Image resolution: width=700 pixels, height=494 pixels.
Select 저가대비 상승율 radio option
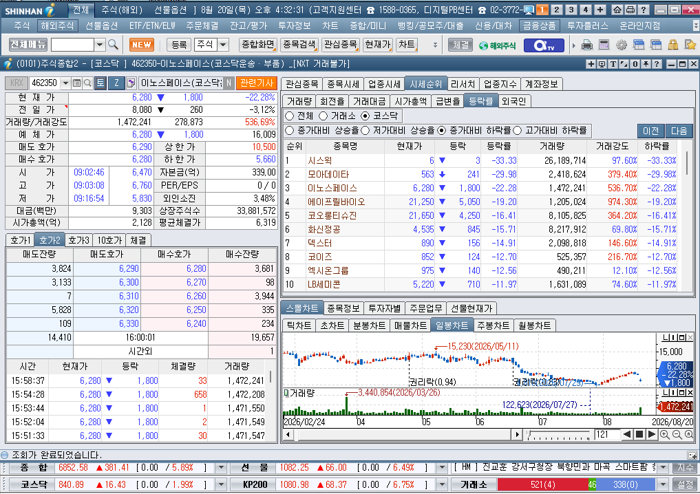point(365,130)
